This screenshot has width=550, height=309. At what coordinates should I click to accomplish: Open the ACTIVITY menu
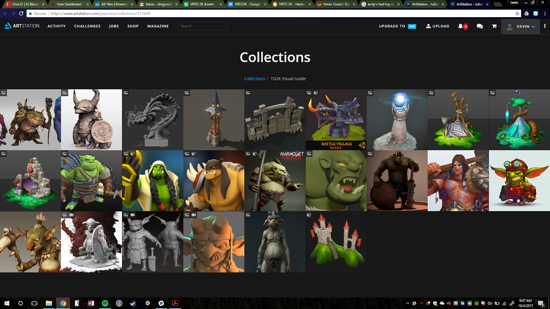pos(56,26)
